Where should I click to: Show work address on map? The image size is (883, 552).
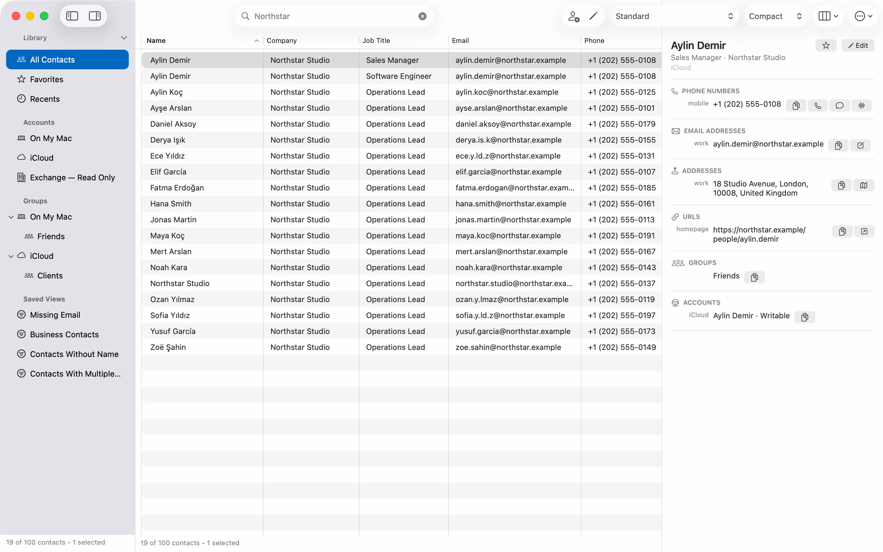[x=864, y=186]
